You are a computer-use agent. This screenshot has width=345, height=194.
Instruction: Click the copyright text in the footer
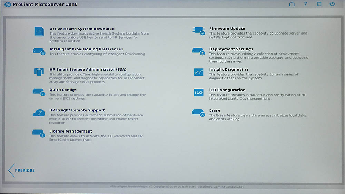point(176,187)
